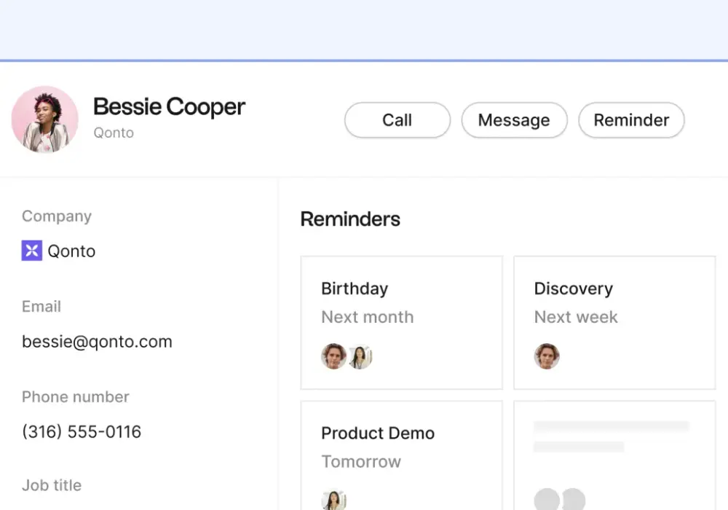Click the purple Qonto company logo icon
The width and height of the screenshot is (728, 510).
31,251
